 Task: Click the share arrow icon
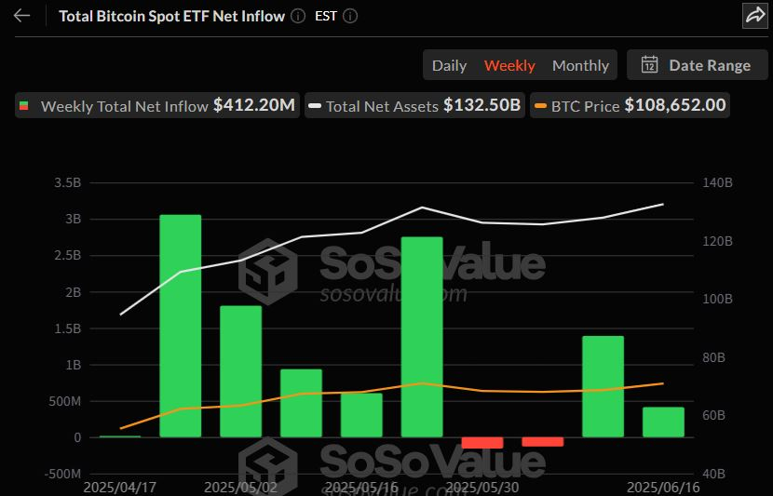[754, 16]
